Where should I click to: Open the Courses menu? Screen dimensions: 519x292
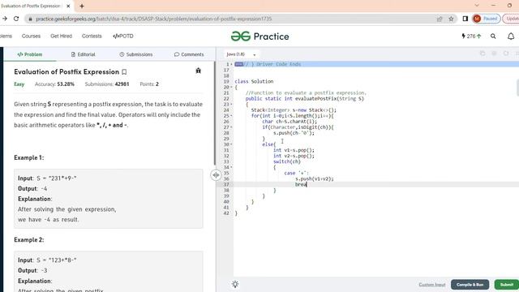pyautogui.click(x=31, y=36)
